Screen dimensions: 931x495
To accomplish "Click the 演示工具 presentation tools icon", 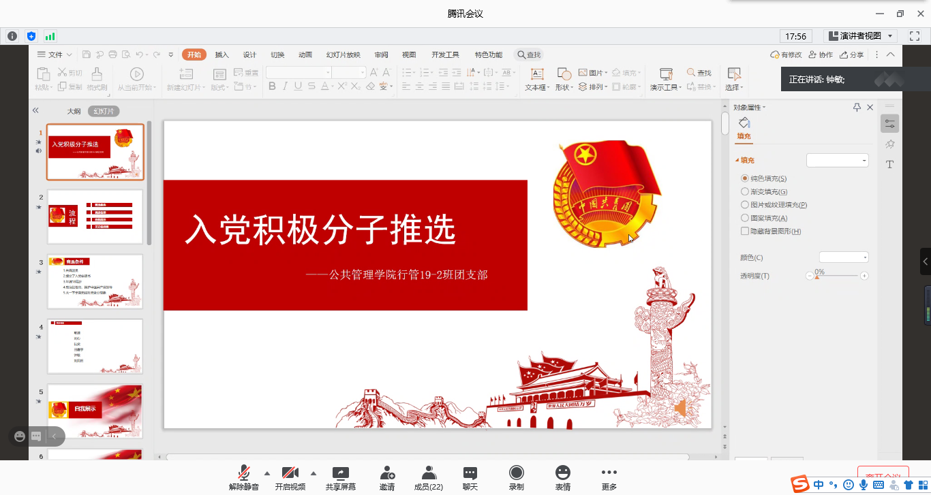I will tap(667, 74).
